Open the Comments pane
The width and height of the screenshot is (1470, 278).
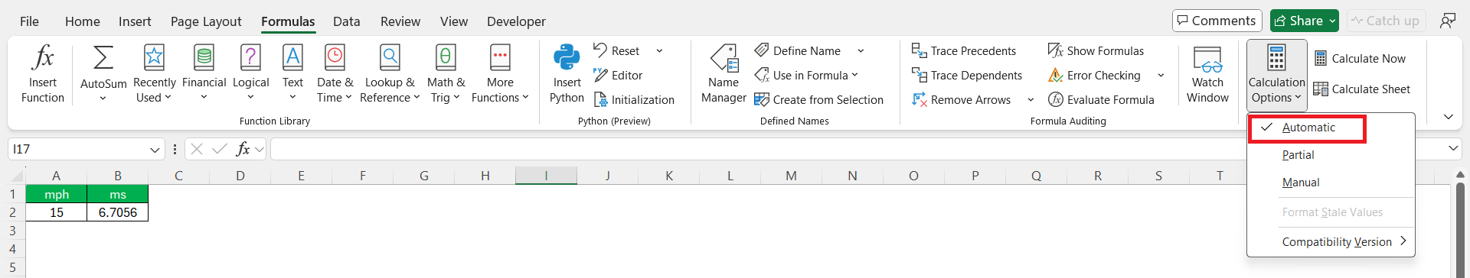(x=1217, y=21)
